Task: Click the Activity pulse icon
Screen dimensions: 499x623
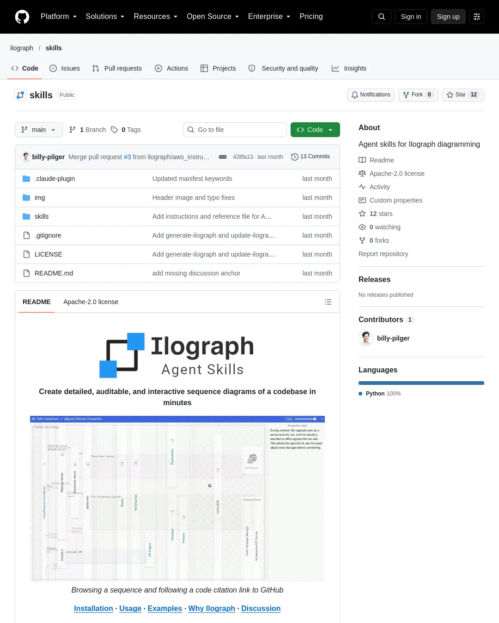Action: [362, 187]
